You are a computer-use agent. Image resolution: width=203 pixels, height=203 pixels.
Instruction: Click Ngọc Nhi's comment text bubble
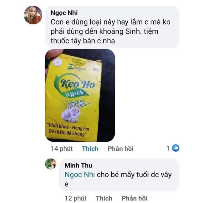112,27
